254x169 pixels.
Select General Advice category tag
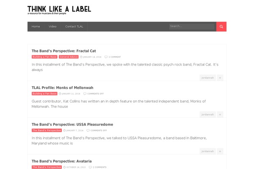click(68, 57)
